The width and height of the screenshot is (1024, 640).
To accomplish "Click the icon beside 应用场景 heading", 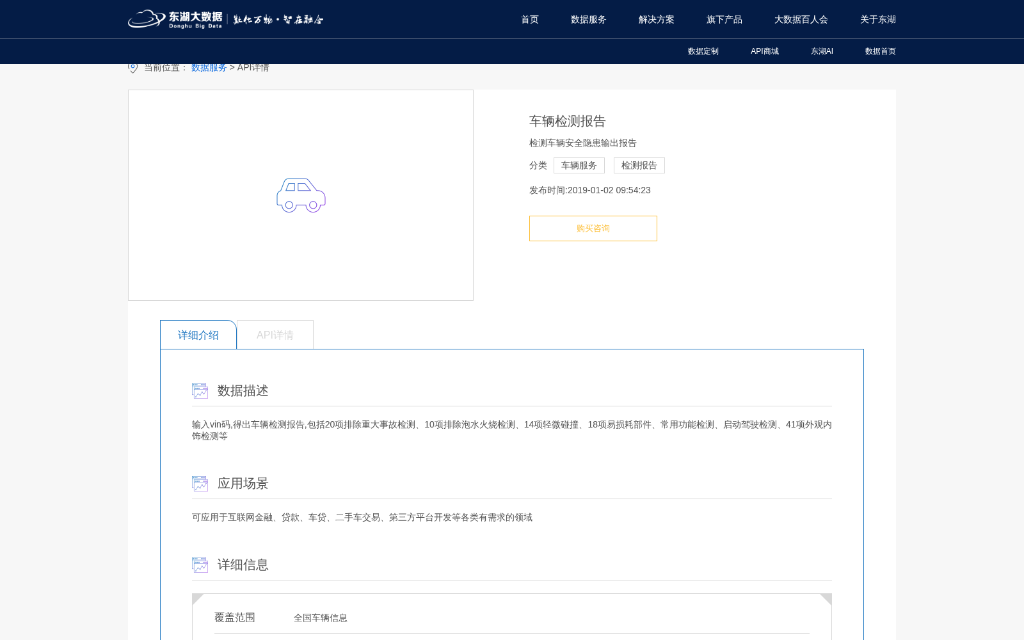I will (200, 484).
